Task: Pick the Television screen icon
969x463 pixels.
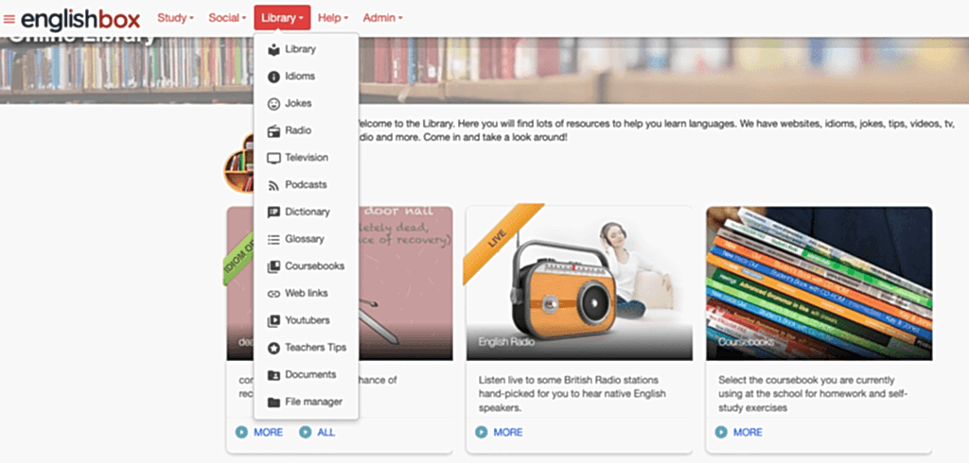Action: pyautogui.click(x=273, y=158)
